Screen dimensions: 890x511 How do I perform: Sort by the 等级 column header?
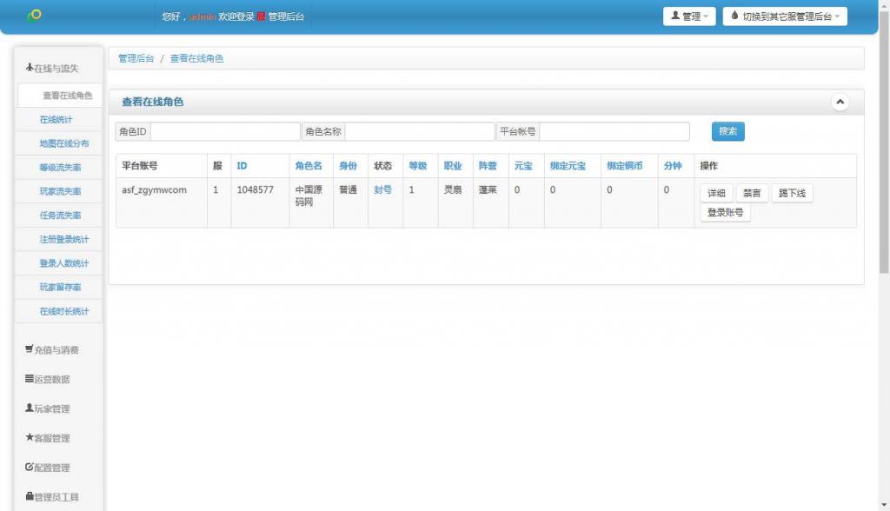coord(417,166)
